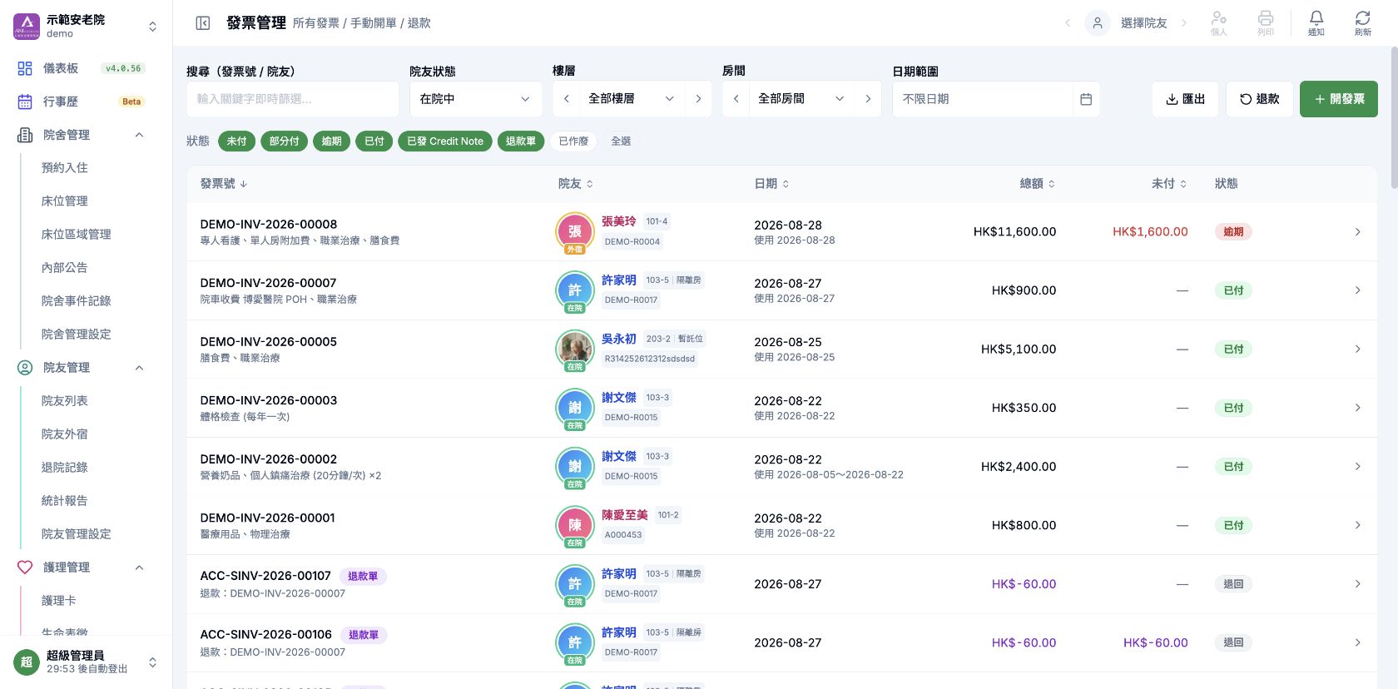This screenshot has height=689, width=1398.
Task: Click 退款單 tag on ACC-SINV-2026-00106
Action: point(363,635)
